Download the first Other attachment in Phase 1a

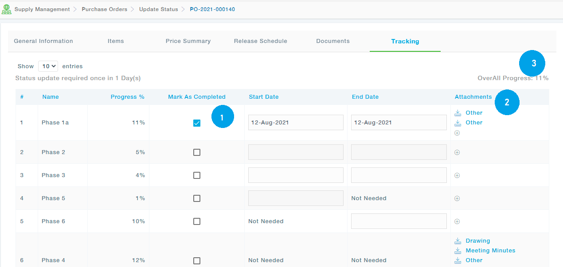tap(458, 113)
